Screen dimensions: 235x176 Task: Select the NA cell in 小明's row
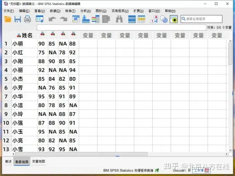pyautogui.click(x=63, y=44)
